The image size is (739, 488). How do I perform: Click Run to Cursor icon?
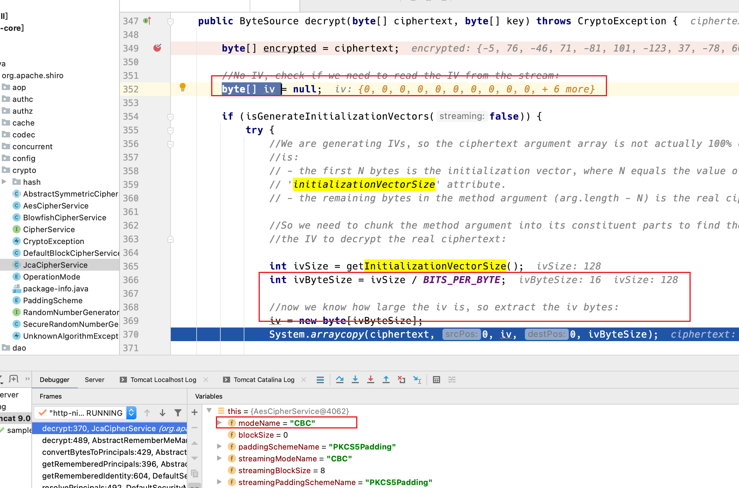tap(417, 379)
